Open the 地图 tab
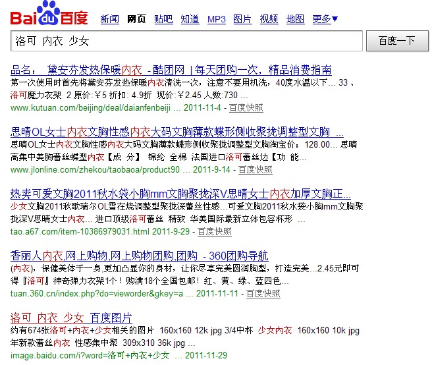This screenshot has height=365, width=434. pos(295,19)
